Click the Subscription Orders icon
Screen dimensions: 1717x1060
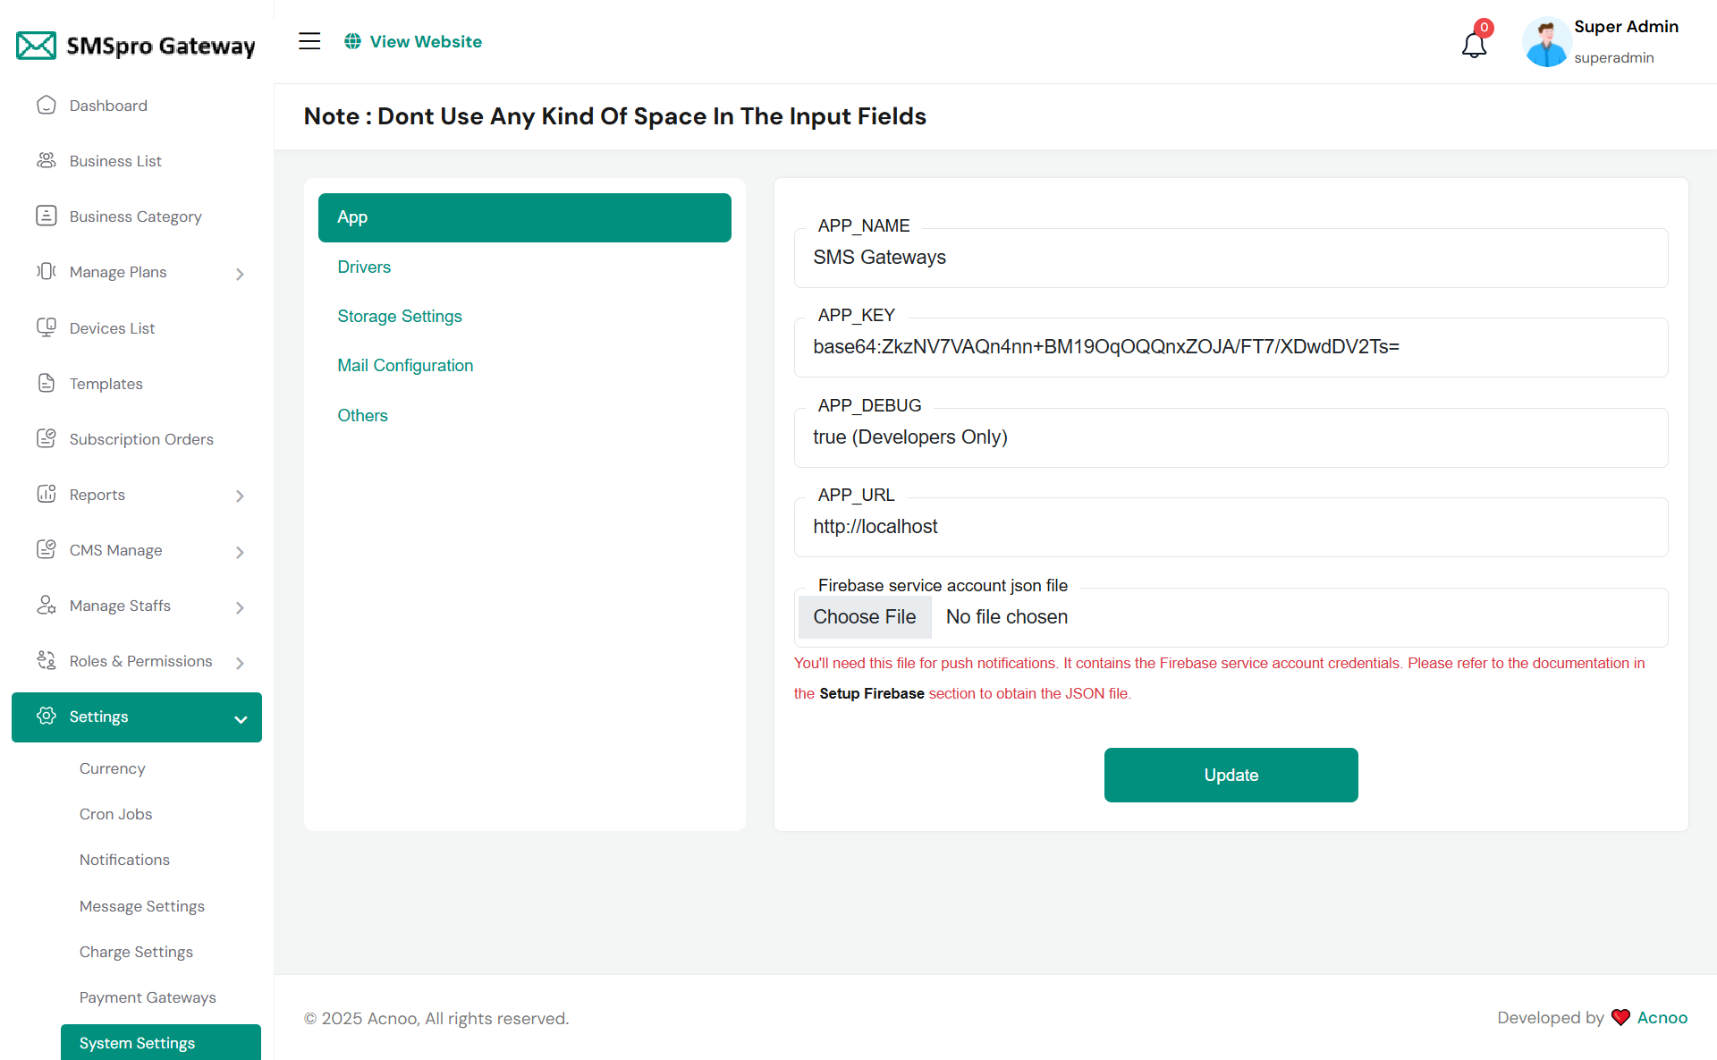coord(47,438)
